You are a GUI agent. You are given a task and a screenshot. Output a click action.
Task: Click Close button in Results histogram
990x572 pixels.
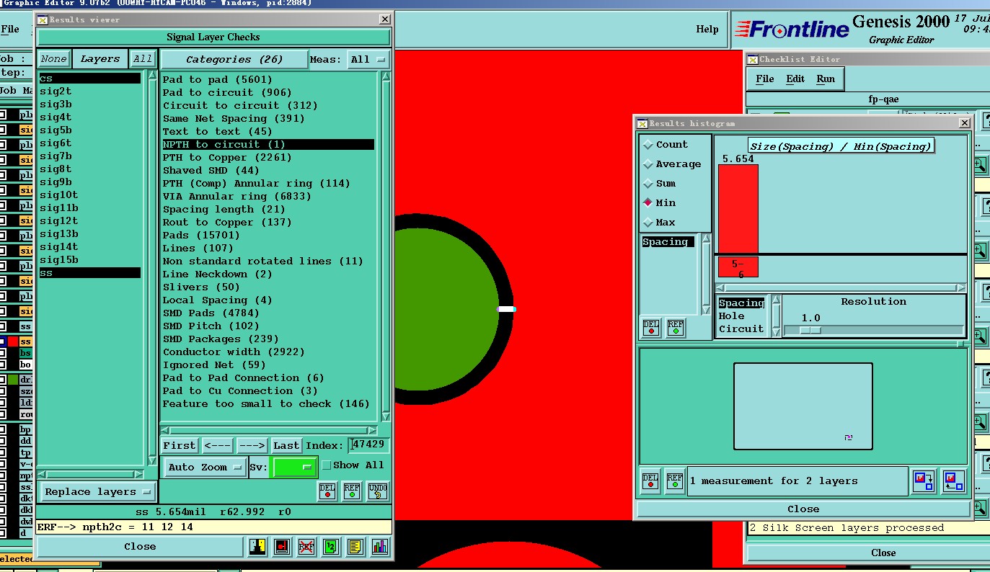803,509
